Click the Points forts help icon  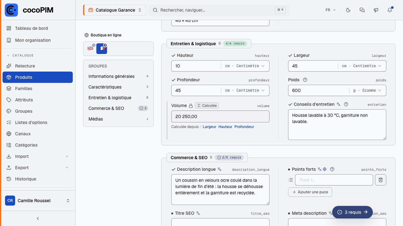click(332, 169)
